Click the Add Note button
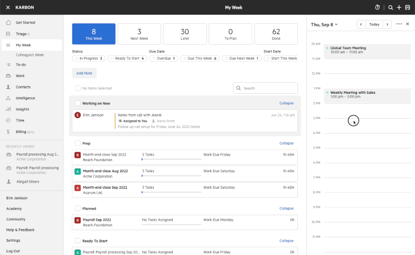Screen dimensions: 415x255 point(84,73)
